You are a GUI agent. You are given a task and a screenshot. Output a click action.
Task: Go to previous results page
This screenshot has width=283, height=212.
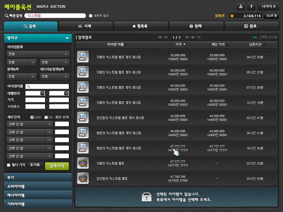[x=166, y=37]
